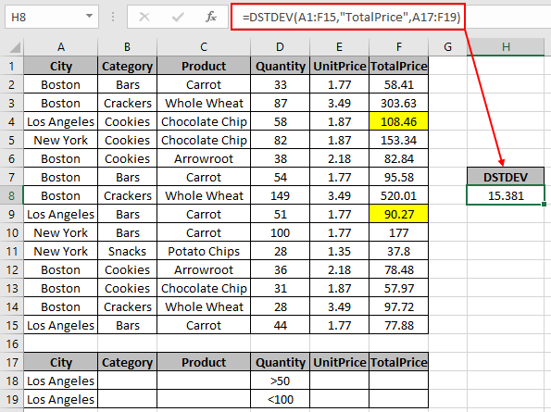Click the Enter checkmark icon in formula bar

click(178, 17)
